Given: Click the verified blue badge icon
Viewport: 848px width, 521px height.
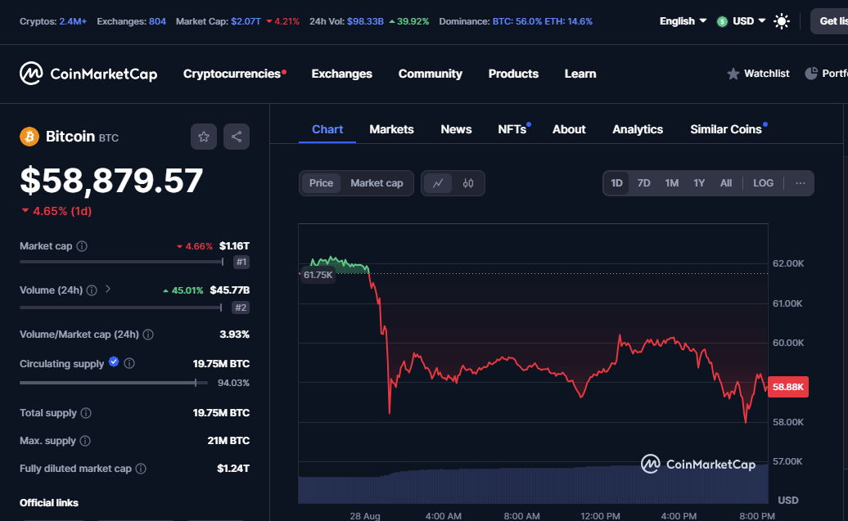Looking at the screenshot, I should point(114,362).
